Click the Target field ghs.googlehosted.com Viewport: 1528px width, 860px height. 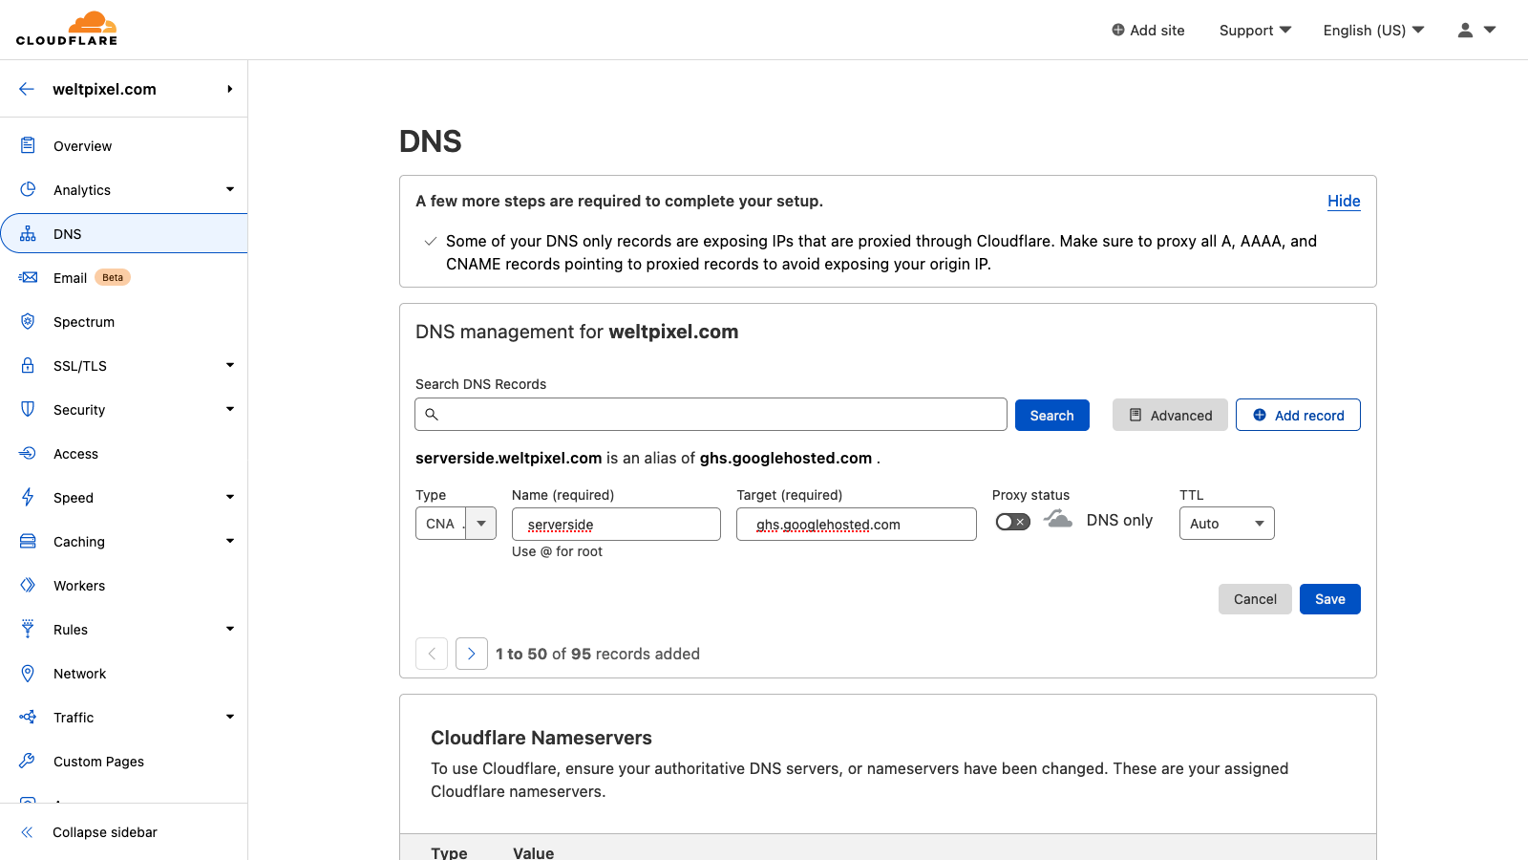pyautogui.click(x=856, y=524)
